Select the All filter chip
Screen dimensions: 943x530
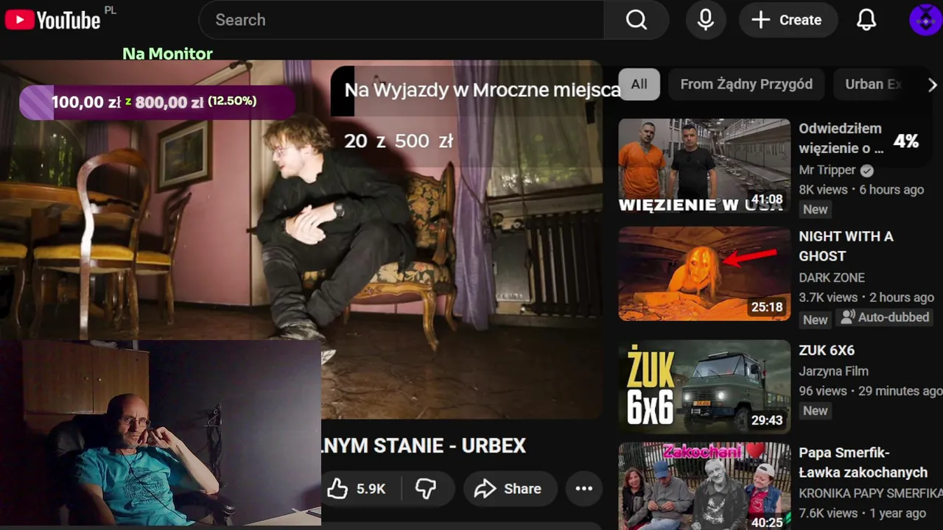tap(639, 84)
